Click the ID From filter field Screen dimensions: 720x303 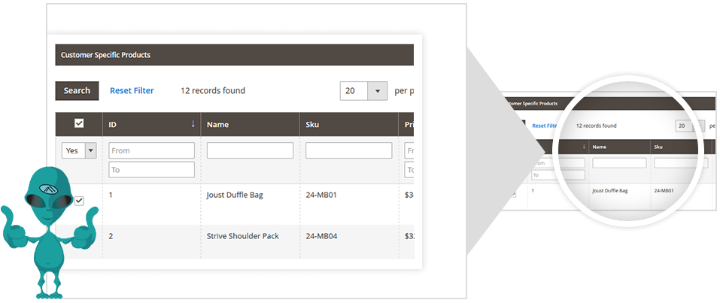click(151, 150)
